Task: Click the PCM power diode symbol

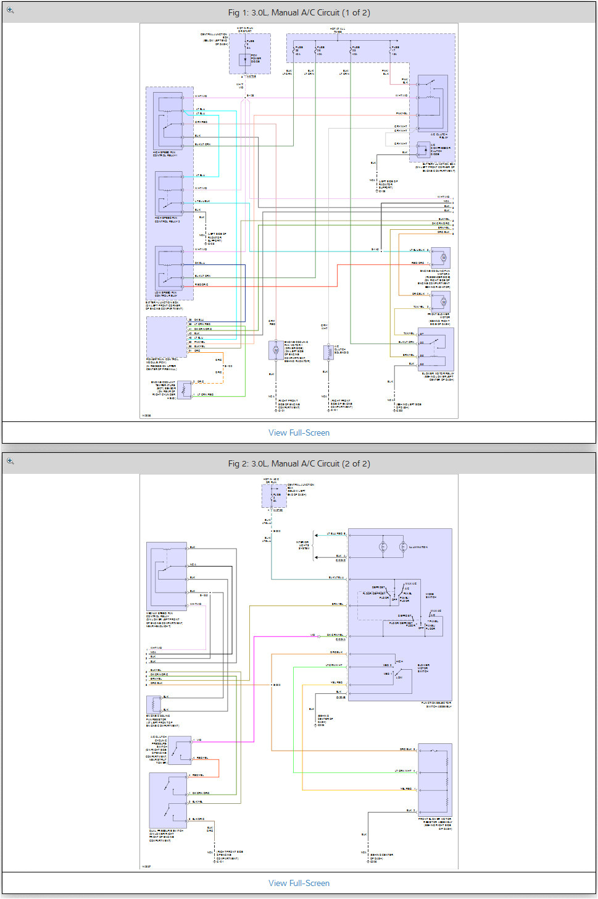Action: [244, 60]
